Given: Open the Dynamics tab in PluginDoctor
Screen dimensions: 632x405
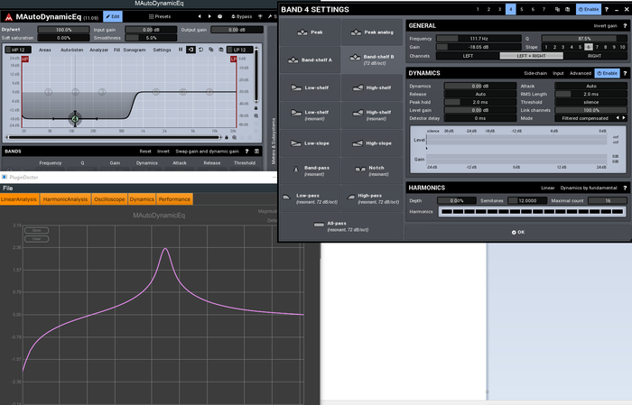Looking at the screenshot, I should [142, 199].
